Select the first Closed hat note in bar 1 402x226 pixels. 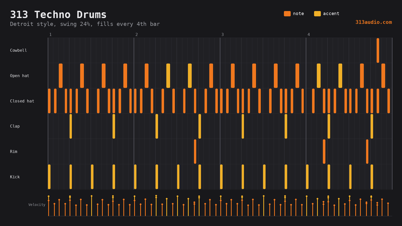point(49,101)
